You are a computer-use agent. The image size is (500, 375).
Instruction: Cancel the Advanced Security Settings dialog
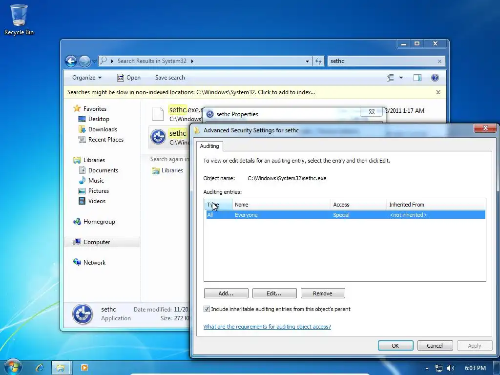[x=435, y=346]
